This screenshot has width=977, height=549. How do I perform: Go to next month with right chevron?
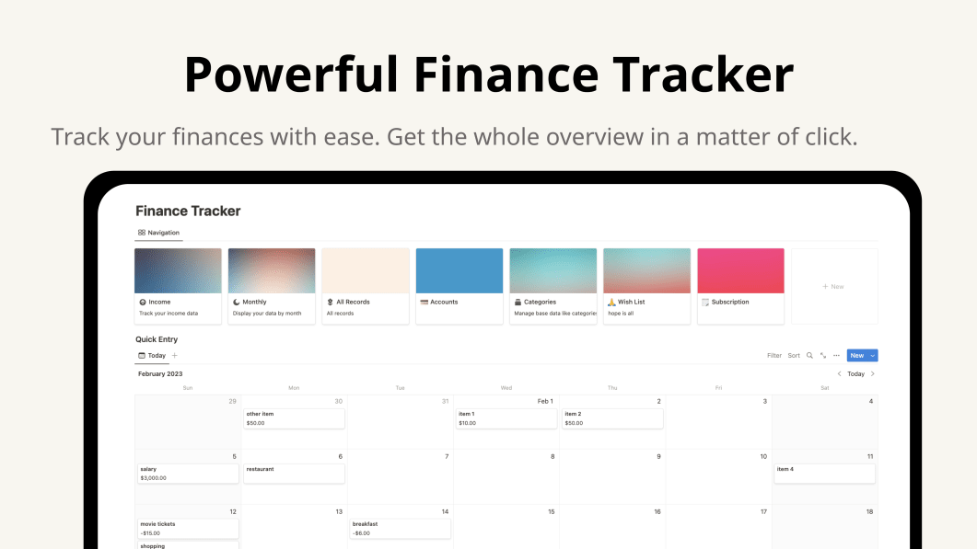[x=871, y=373]
